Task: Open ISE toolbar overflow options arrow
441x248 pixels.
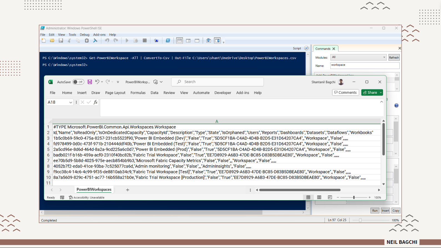Action: 224,42
